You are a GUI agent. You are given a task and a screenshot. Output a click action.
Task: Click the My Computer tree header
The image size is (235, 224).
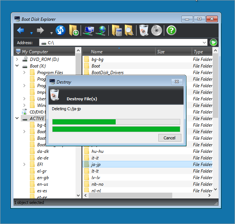45,52
